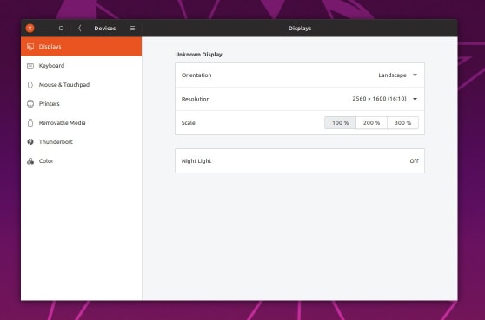485x320 pixels.
Task: Set display scale to 100 %
Action: [340, 123]
